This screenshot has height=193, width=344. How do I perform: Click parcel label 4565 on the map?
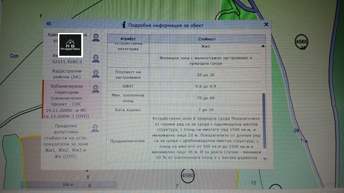[303, 41]
